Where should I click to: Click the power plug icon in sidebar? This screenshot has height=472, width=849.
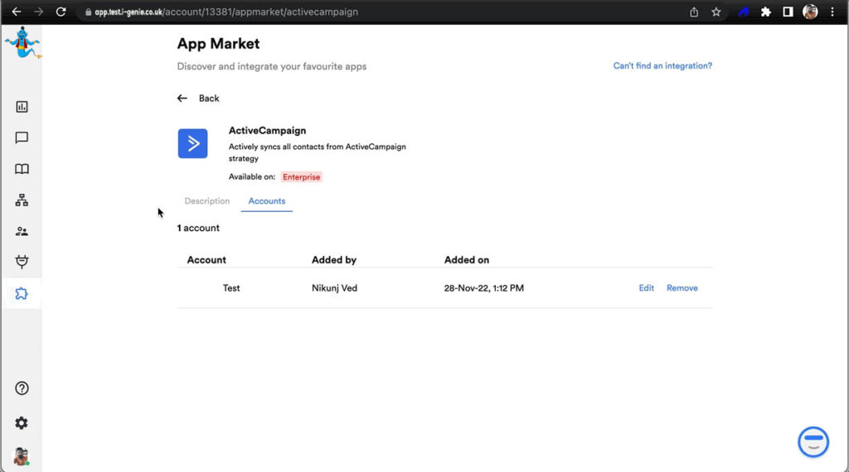pyautogui.click(x=22, y=262)
